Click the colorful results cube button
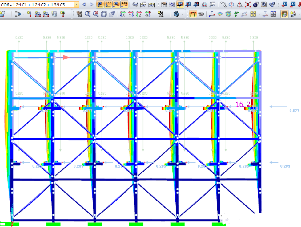The height and width of the screenshot is (227, 301). [228, 14]
